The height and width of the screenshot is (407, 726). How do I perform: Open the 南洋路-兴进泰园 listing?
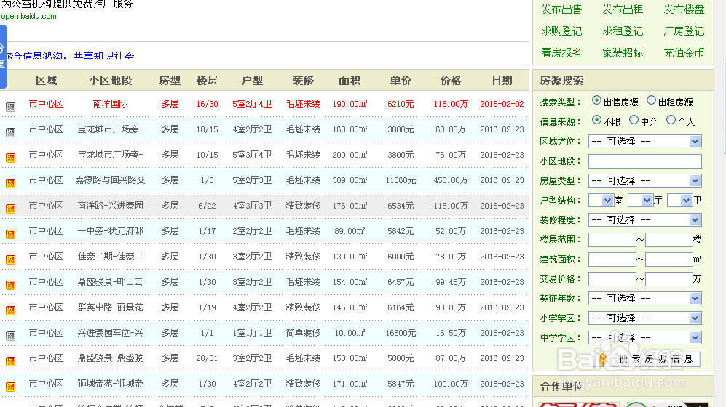click(x=110, y=206)
